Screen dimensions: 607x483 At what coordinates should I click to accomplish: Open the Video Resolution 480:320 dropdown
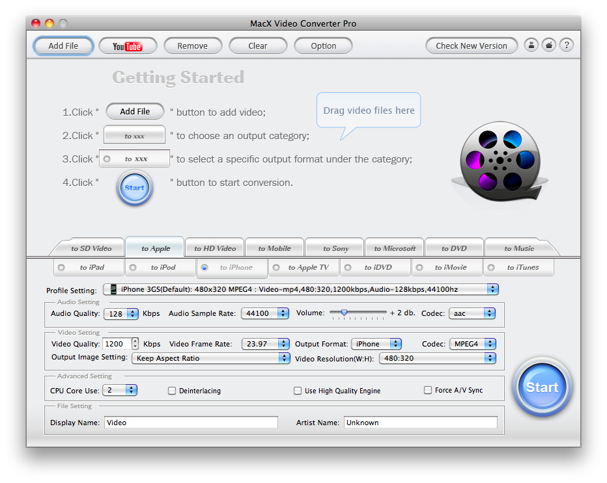(x=438, y=358)
